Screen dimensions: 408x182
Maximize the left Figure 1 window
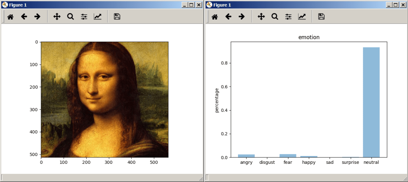pos(191,5)
